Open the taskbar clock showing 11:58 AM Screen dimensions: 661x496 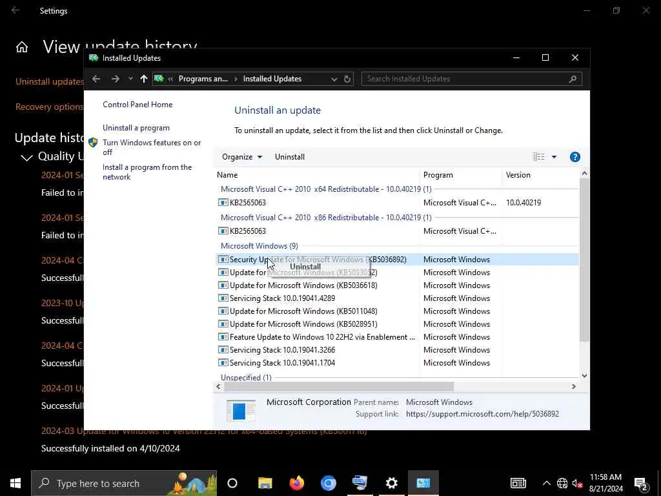pyautogui.click(x=605, y=483)
